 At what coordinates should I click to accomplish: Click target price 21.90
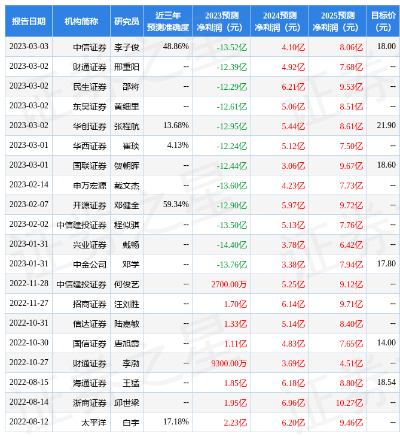click(x=386, y=126)
